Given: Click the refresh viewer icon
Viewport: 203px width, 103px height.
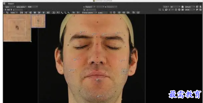Looking at the screenshot, I should pyautogui.click(x=179, y=10).
